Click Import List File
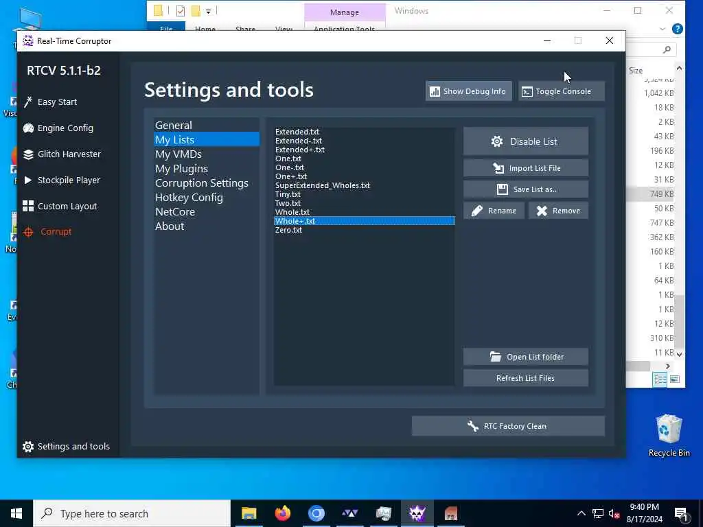 pos(525,168)
